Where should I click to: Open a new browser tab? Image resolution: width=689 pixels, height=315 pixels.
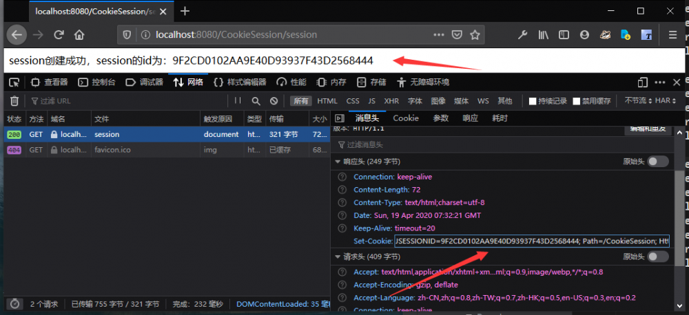click(185, 11)
